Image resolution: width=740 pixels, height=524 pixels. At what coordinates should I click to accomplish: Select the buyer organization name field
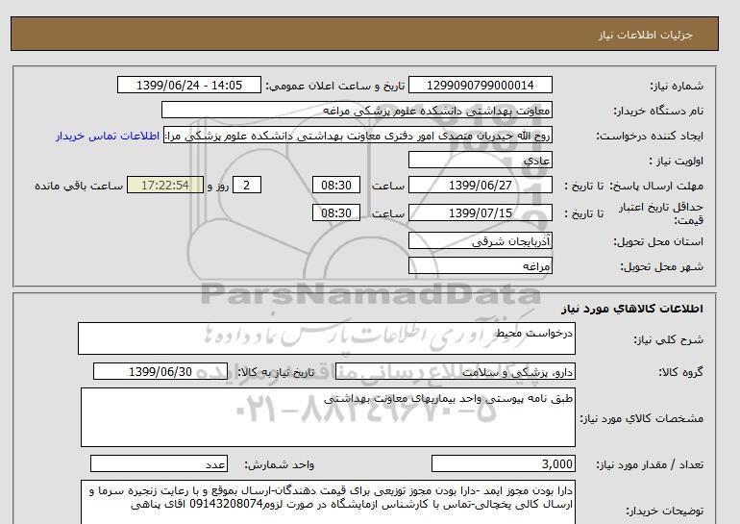pyautogui.click(x=357, y=110)
